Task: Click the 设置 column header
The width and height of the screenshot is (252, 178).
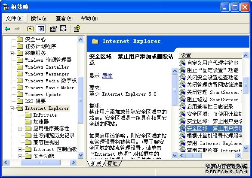Action: pyautogui.click(x=210, y=55)
